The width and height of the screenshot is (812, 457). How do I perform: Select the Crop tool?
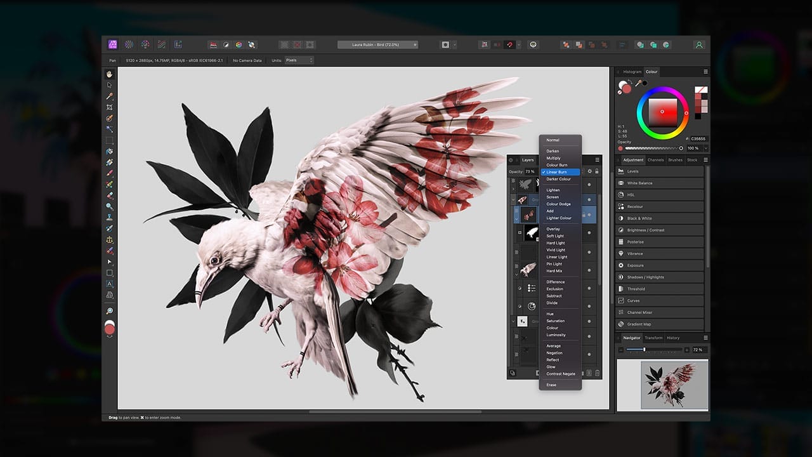pyautogui.click(x=109, y=108)
